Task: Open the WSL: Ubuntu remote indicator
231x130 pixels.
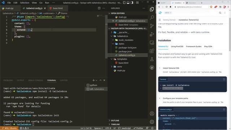Action: [x=9, y=128]
